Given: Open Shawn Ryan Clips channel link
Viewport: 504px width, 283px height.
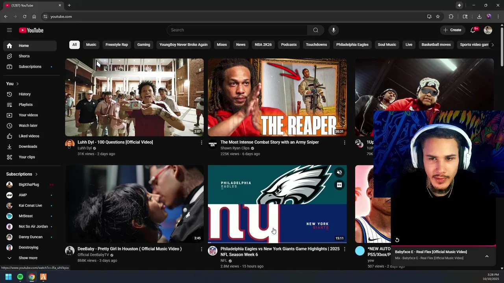Looking at the screenshot, I should (x=235, y=148).
